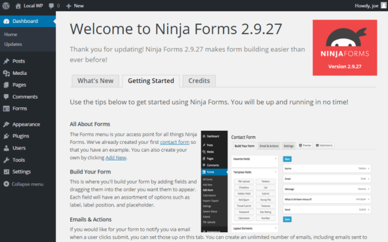The height and width of the screenshot is (242, 388).
Task: Click Collapse menu label
Action: [28, 184]
